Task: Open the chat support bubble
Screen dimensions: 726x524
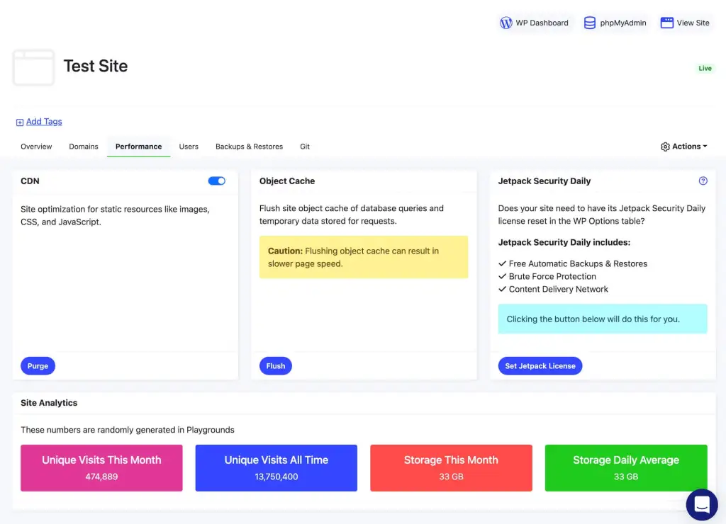Action: click(701, 505)
